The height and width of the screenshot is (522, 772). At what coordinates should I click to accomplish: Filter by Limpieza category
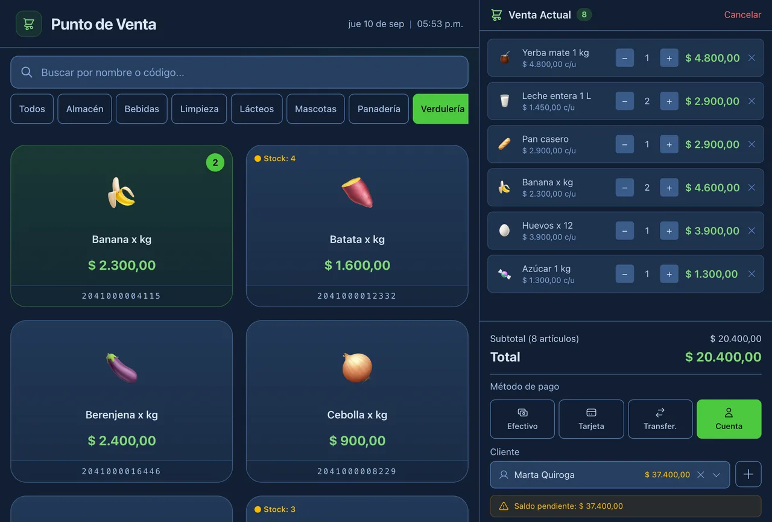tap(199, 109)
